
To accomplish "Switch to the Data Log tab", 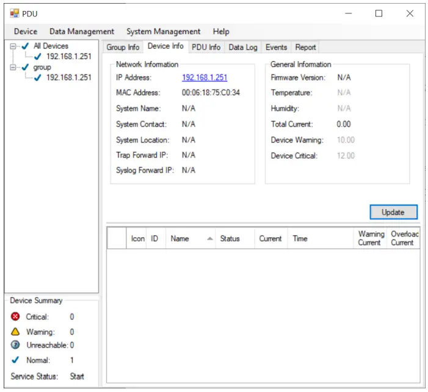I will (243, 47).
